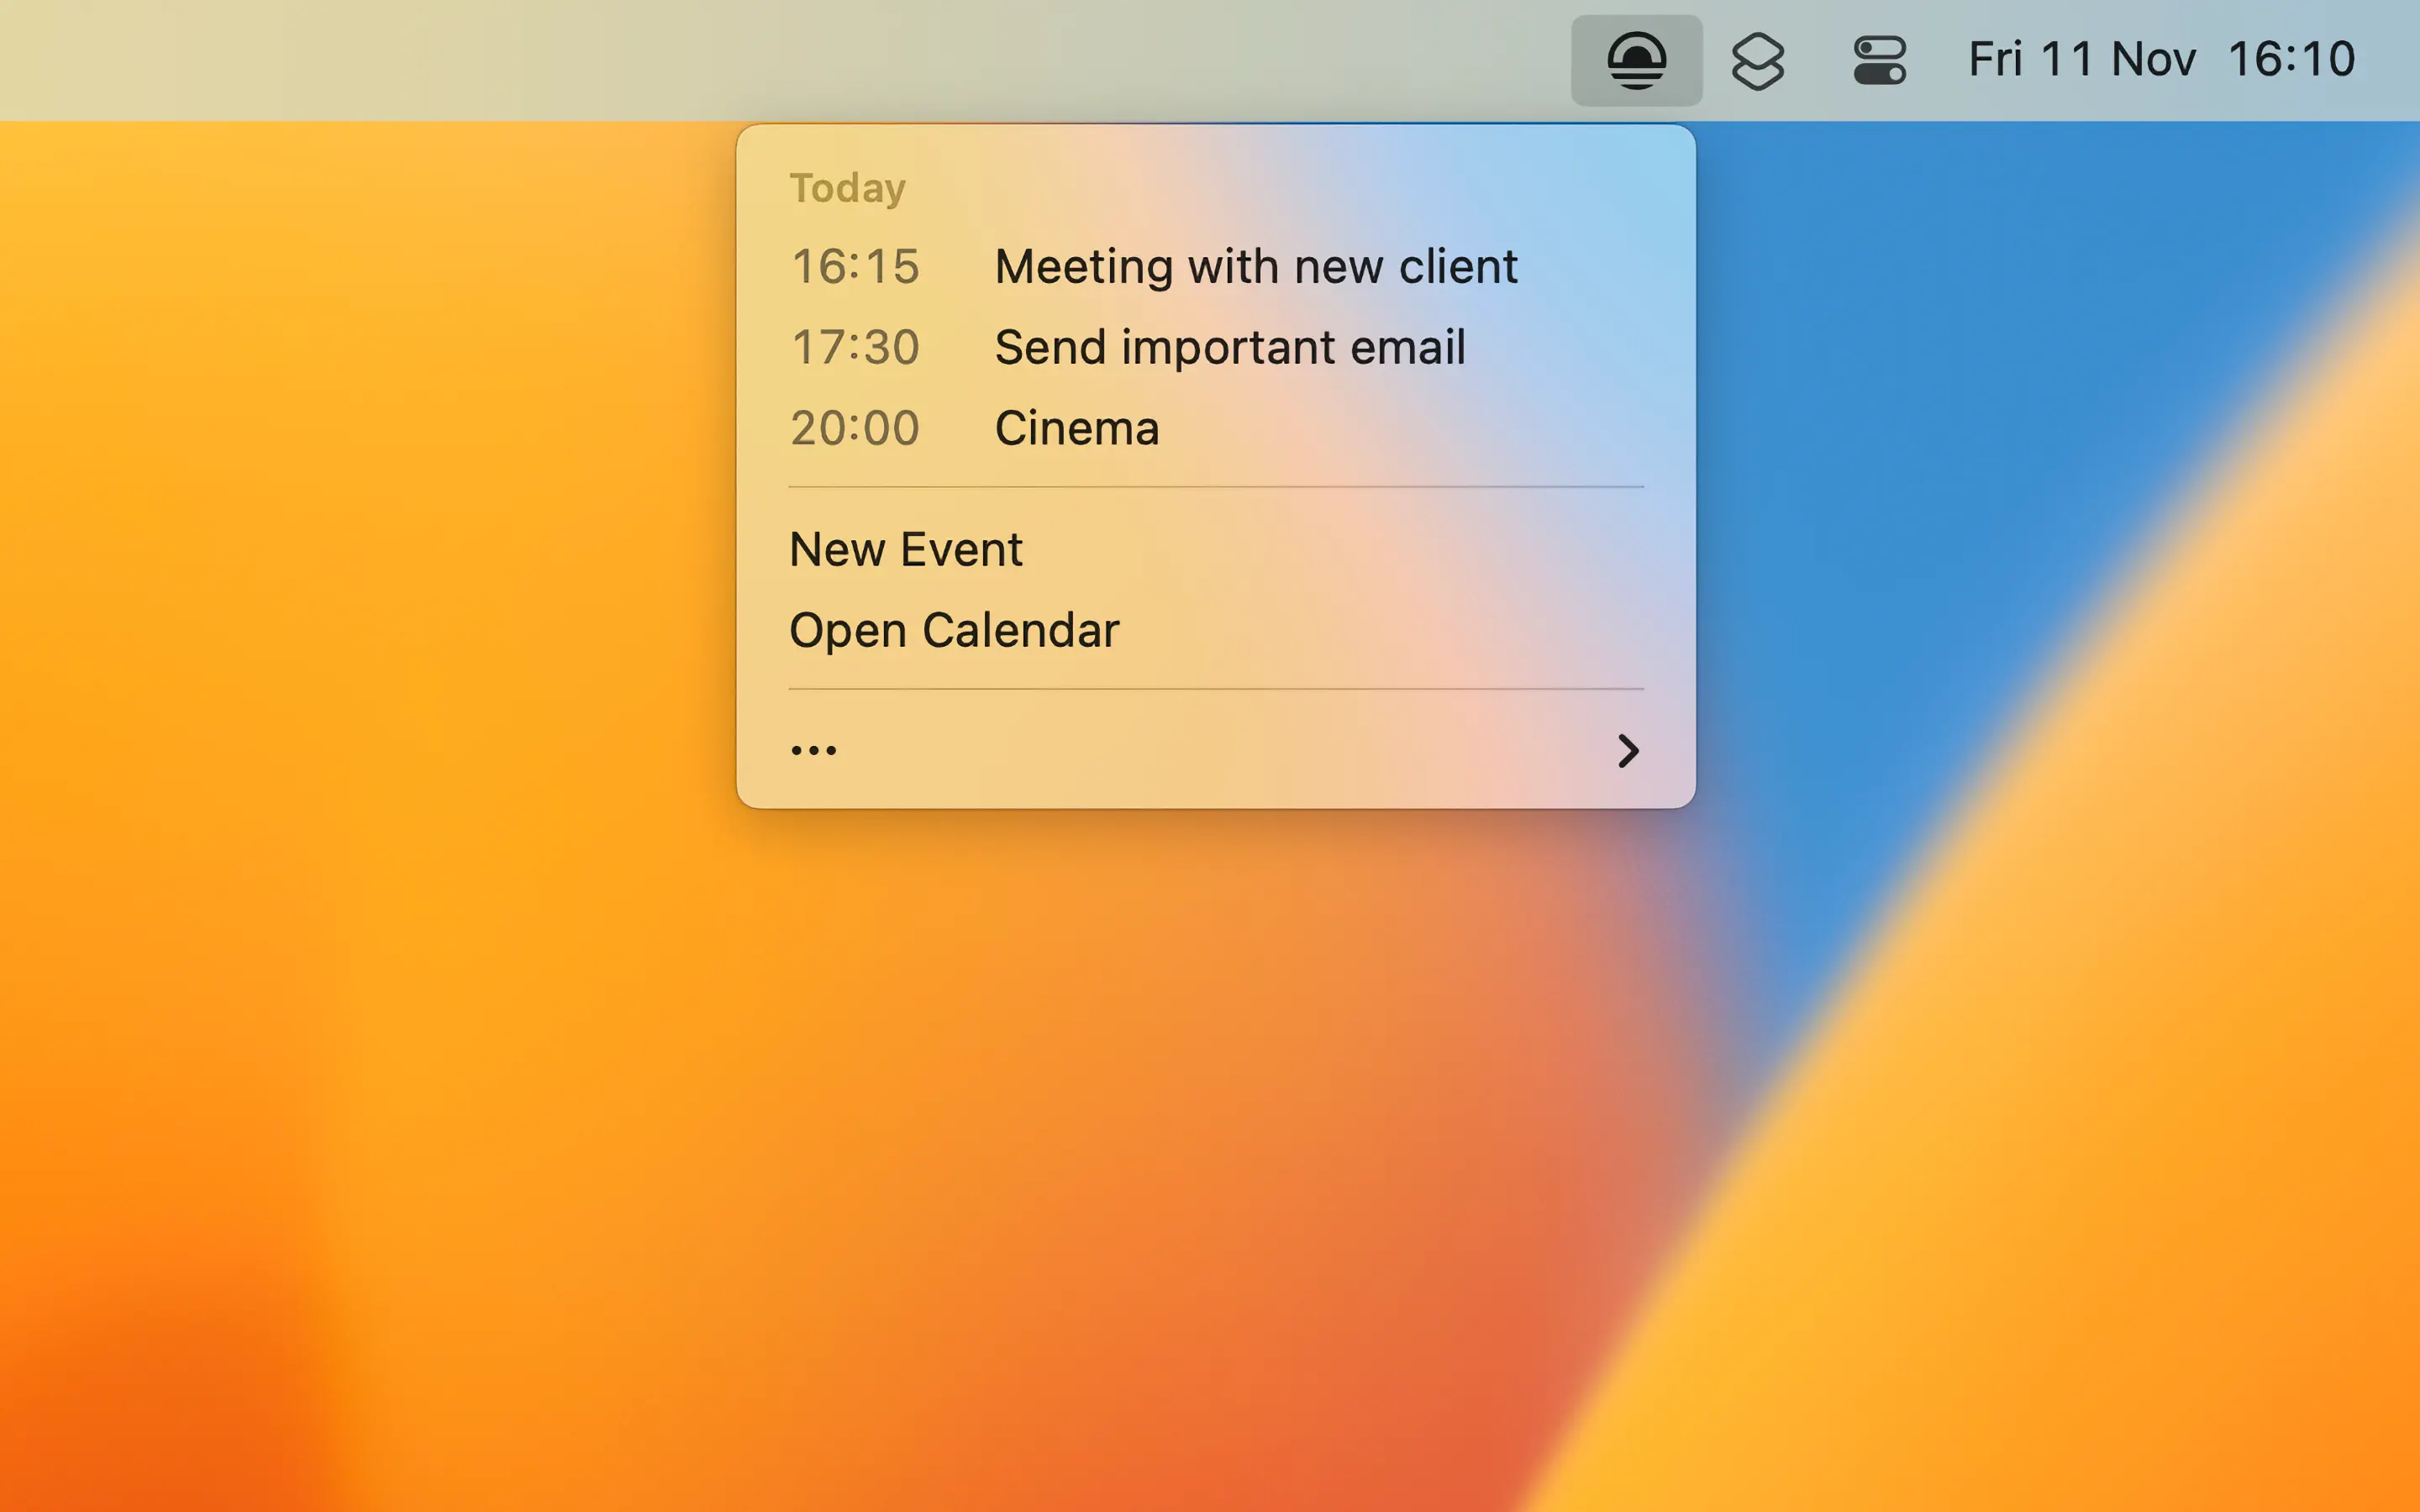The image size is (2420, 1512).
Task: Click the 20:00 event time
Action: click(x=854, y=428)
